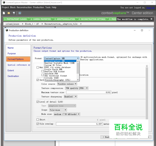Click format list scrollbar up arrow
Image resolution: width=156 pixels, height=146 pixels.
point(78,61)
